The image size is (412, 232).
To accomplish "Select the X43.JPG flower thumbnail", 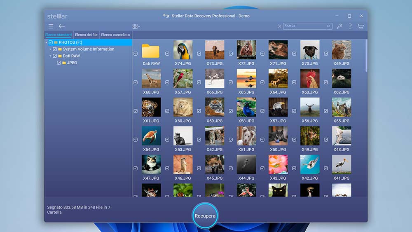I will point(278,164).
